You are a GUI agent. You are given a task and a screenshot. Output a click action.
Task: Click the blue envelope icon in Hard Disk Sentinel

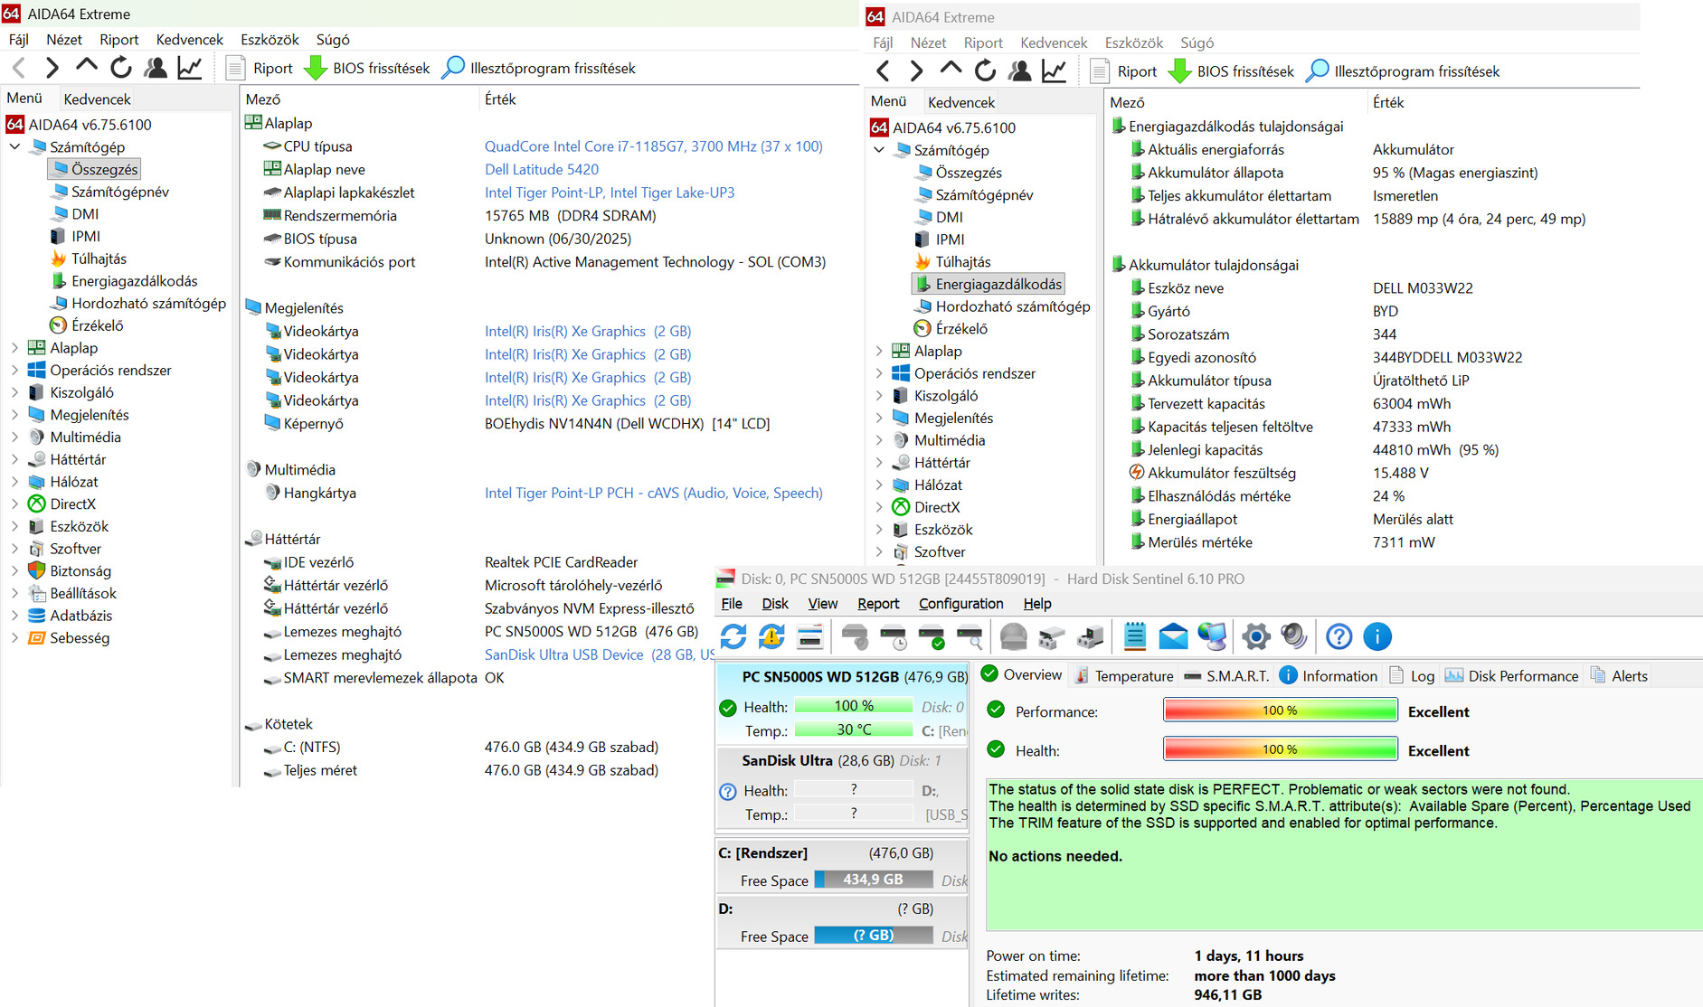[1173, 636]
